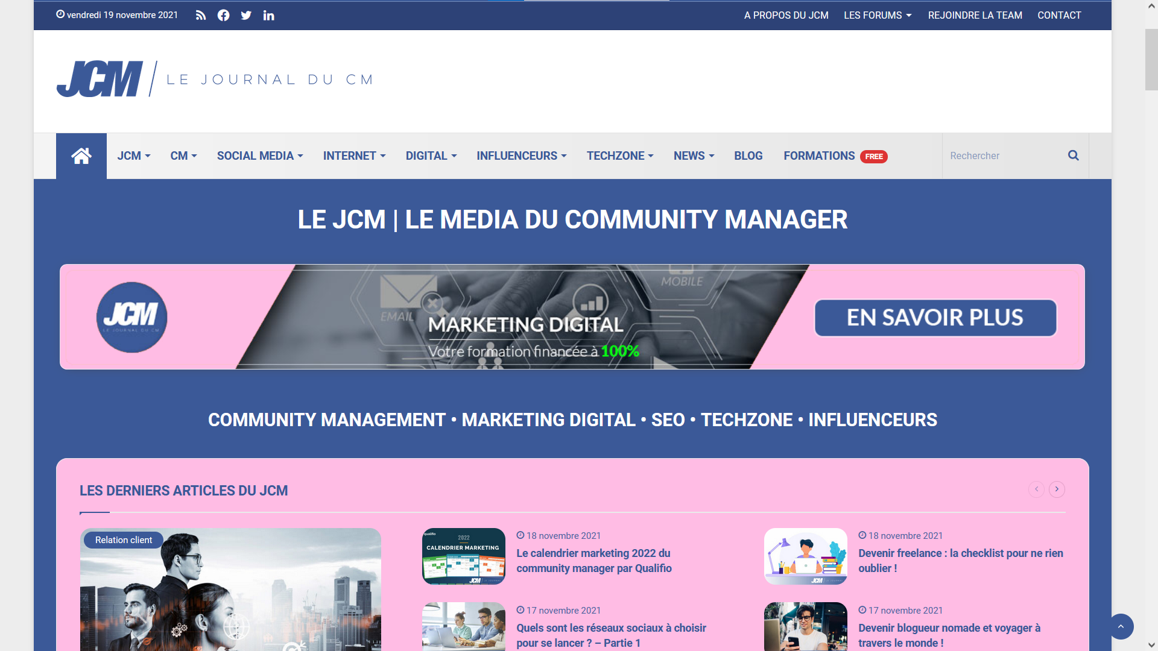This screenshot has width=1158, height=651.
Task: Open the CONTACT page
Action: 1059,15
